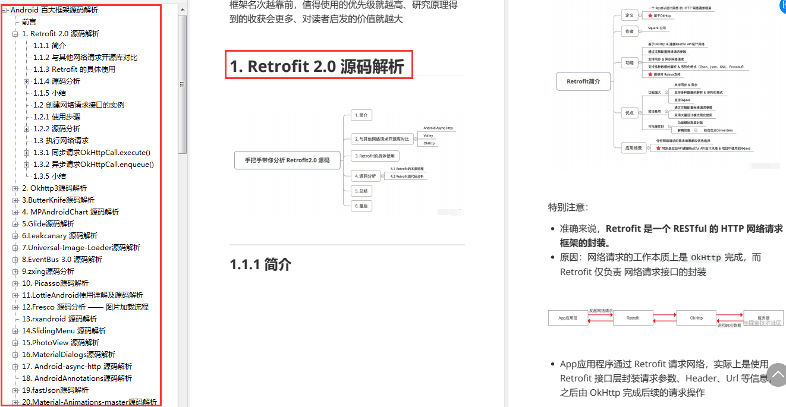Open 17. Android-async-http 源码解析 bookmark
The width and height of the screenshot is (786, 407).
77,367
